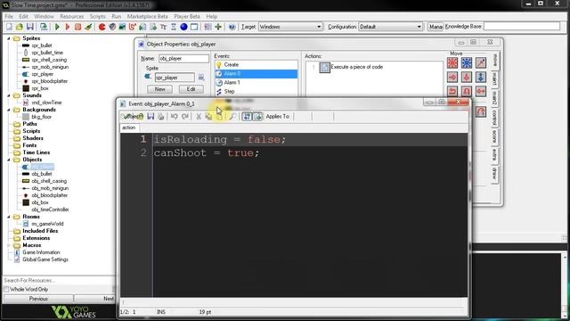Open the File menu

[x=9, y=16]
